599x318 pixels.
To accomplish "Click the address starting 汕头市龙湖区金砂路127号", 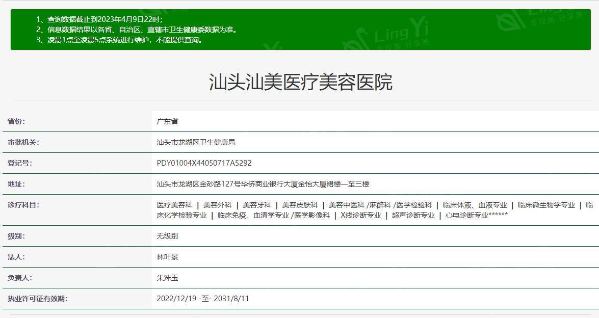I will click(263, 184).
